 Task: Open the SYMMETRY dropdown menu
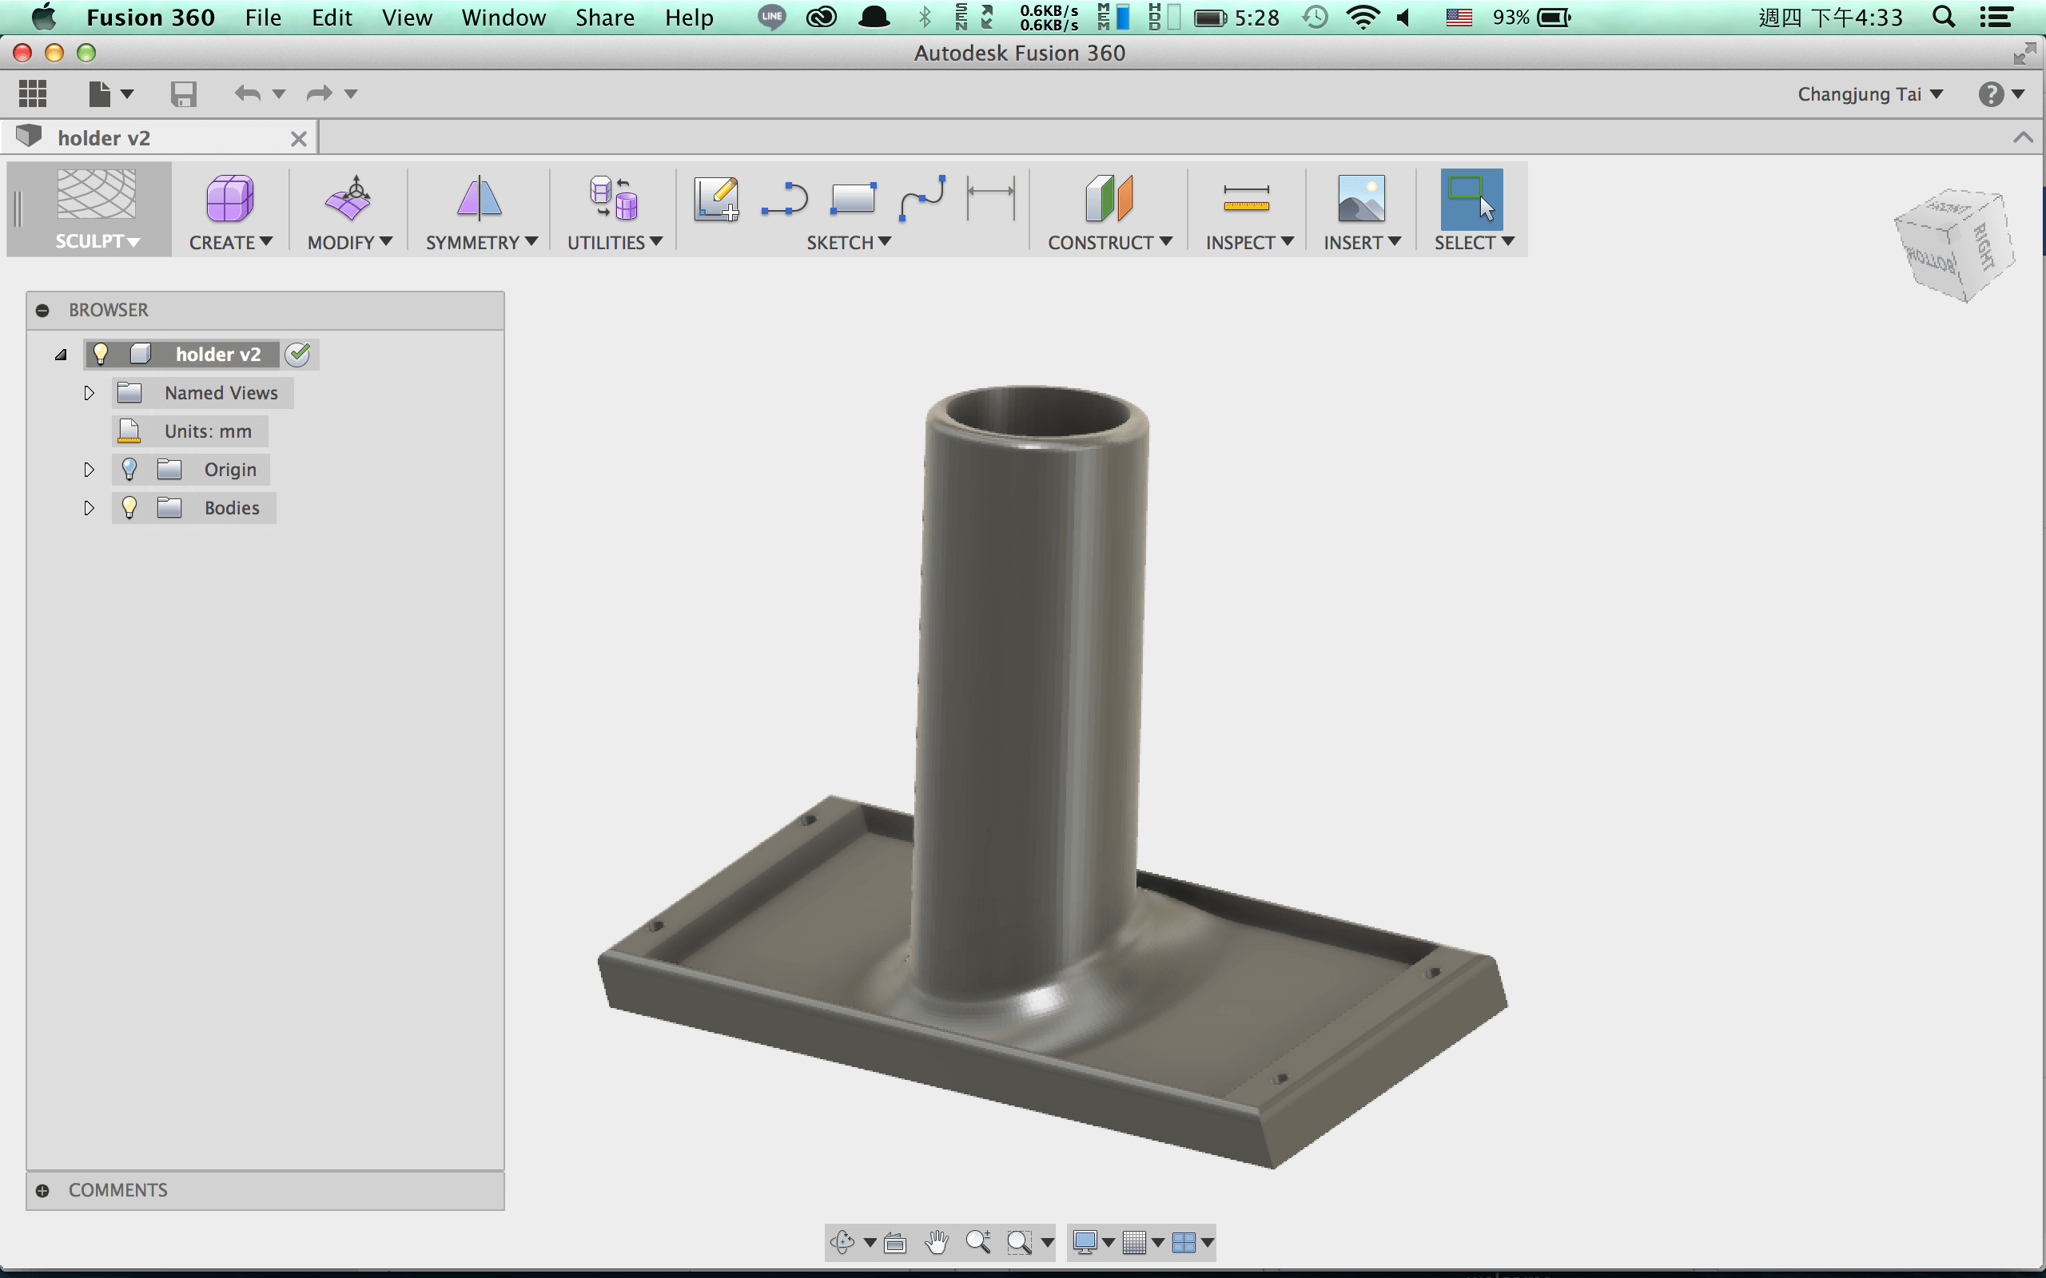click(x=482, y=243)
